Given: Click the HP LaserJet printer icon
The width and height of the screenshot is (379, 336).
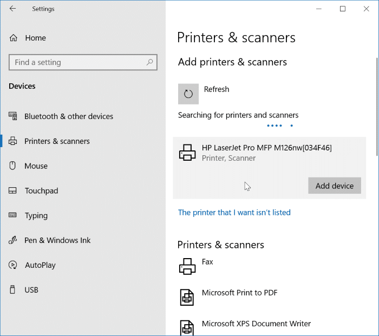Looking at the screenshot, I should (187, 153).
